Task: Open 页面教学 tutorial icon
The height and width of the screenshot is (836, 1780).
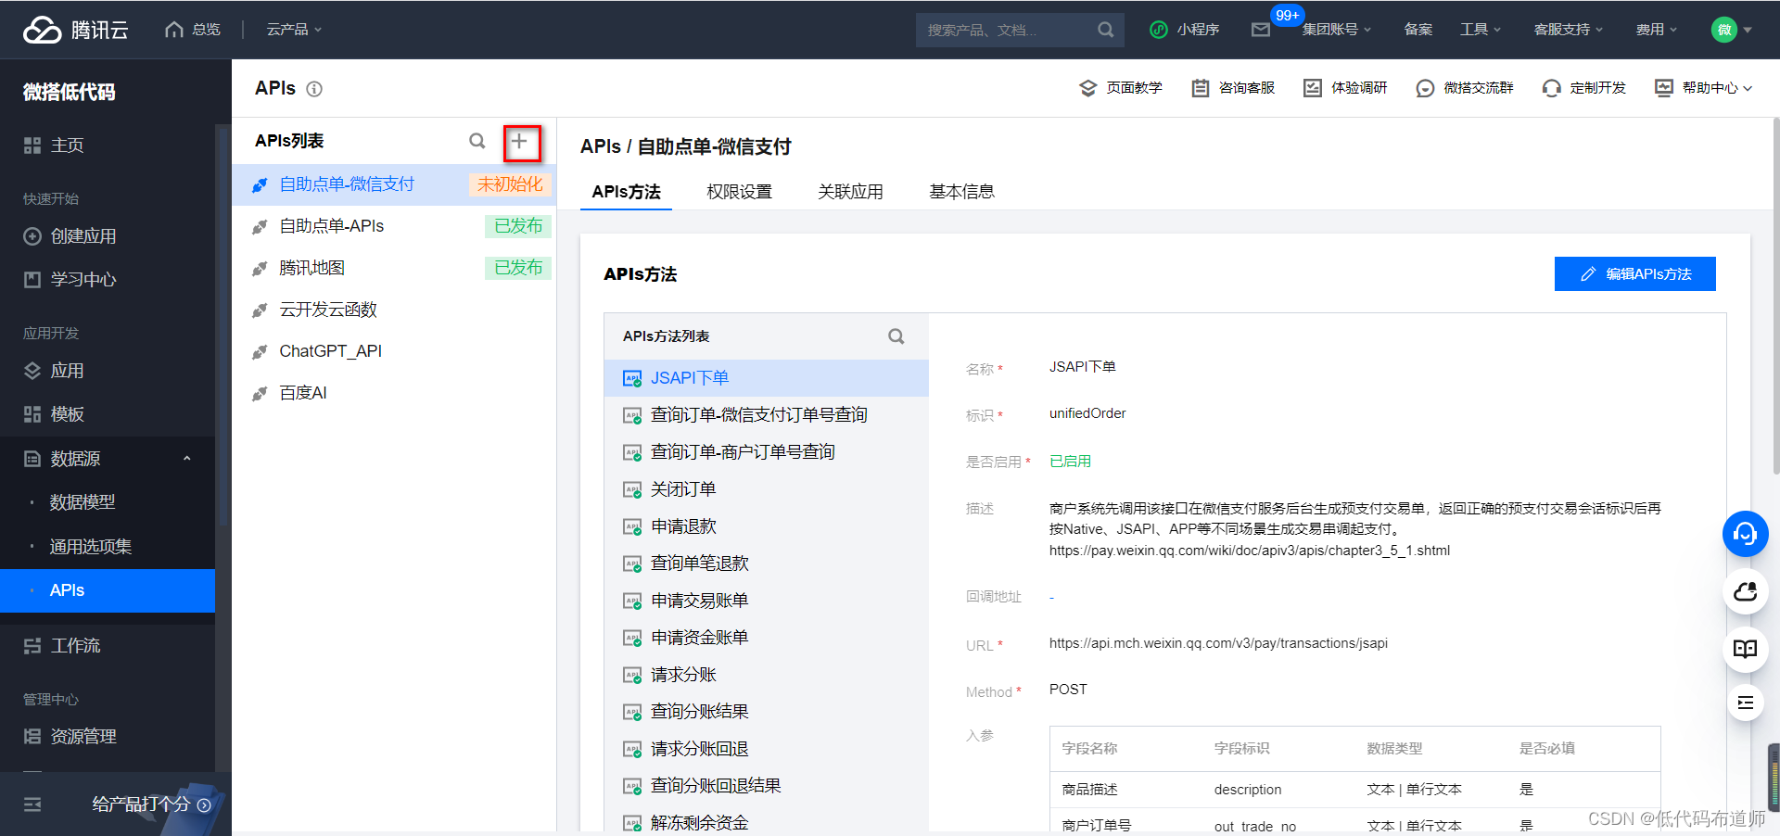Action: [x=1088, y=88]
